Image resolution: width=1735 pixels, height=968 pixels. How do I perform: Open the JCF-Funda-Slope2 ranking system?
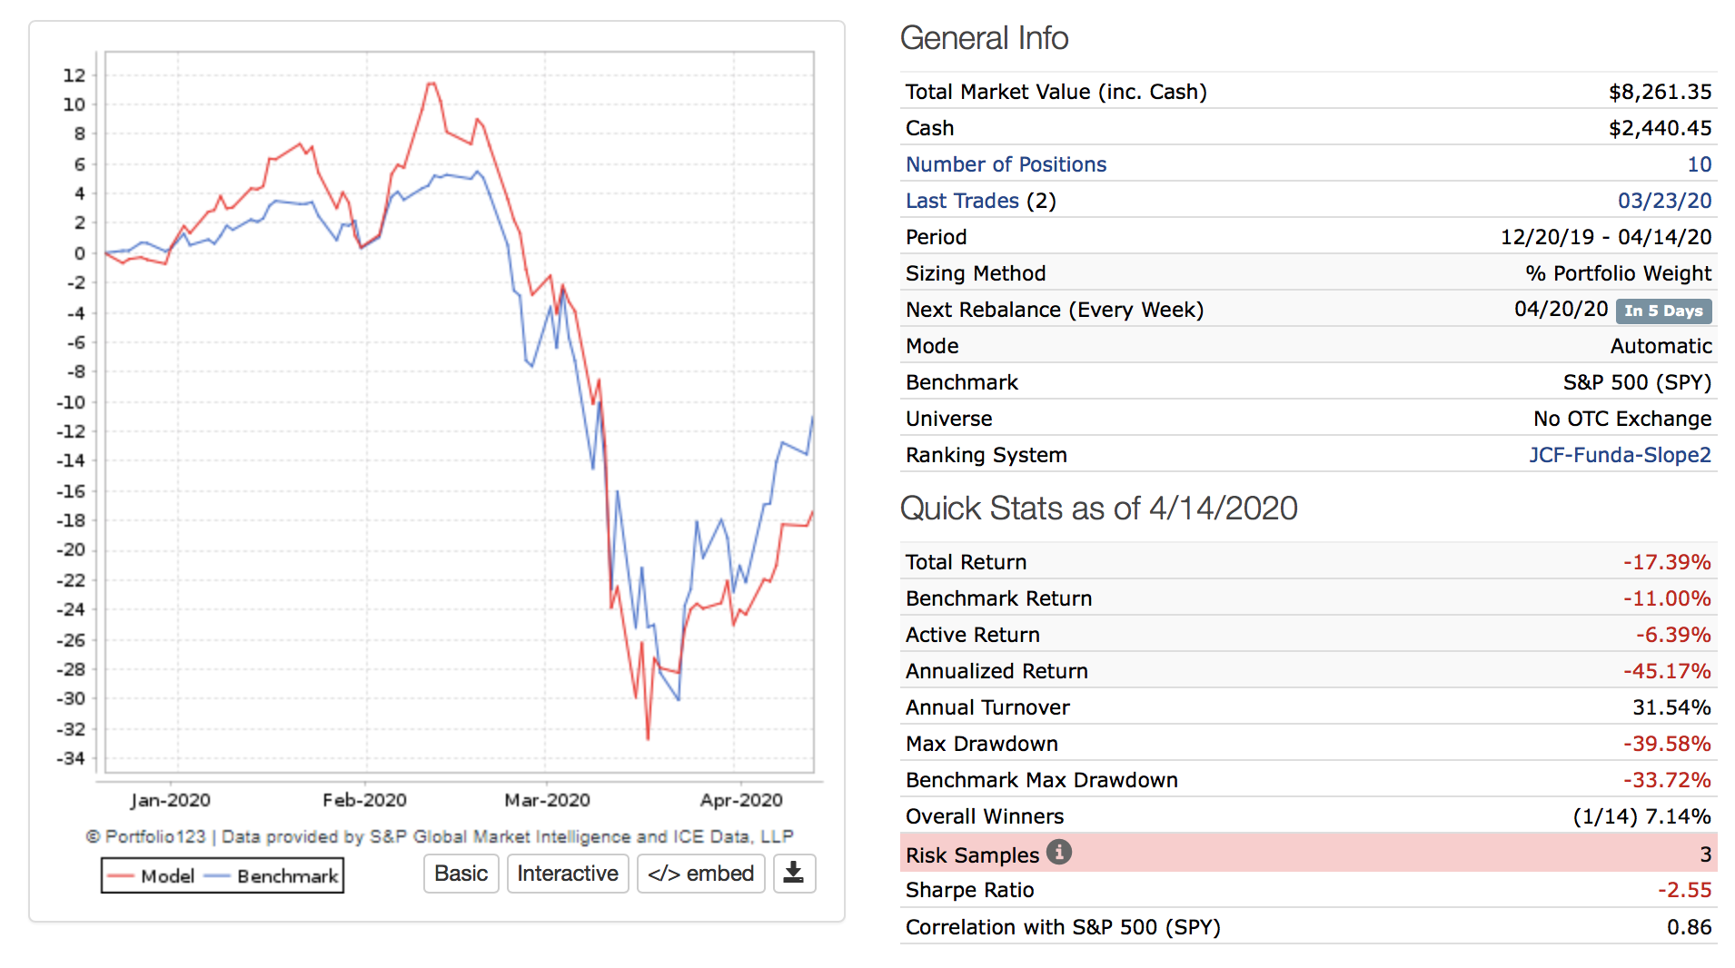[x=1620, y=455]
